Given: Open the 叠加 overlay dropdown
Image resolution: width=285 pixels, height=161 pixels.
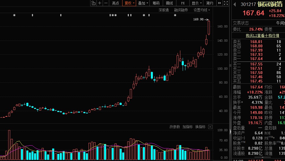Looking at the screenshot, I should point(143,3).
